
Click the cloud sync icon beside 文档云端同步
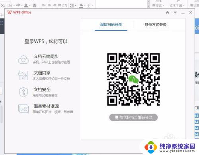click(23, 59)
